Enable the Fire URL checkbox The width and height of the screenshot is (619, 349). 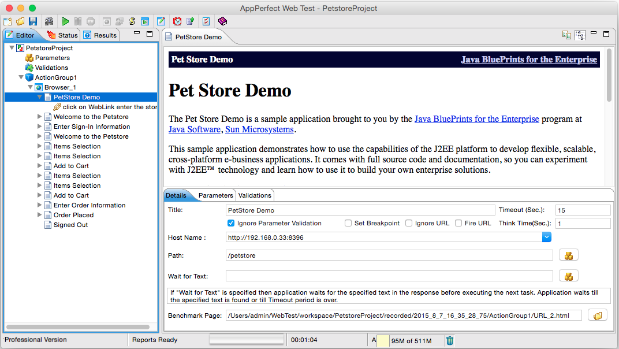click(458, 223)
